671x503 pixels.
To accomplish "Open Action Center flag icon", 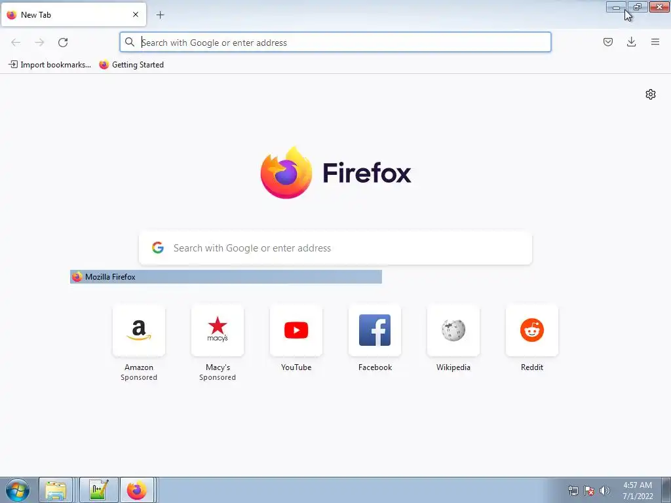I will pos(589,491).
